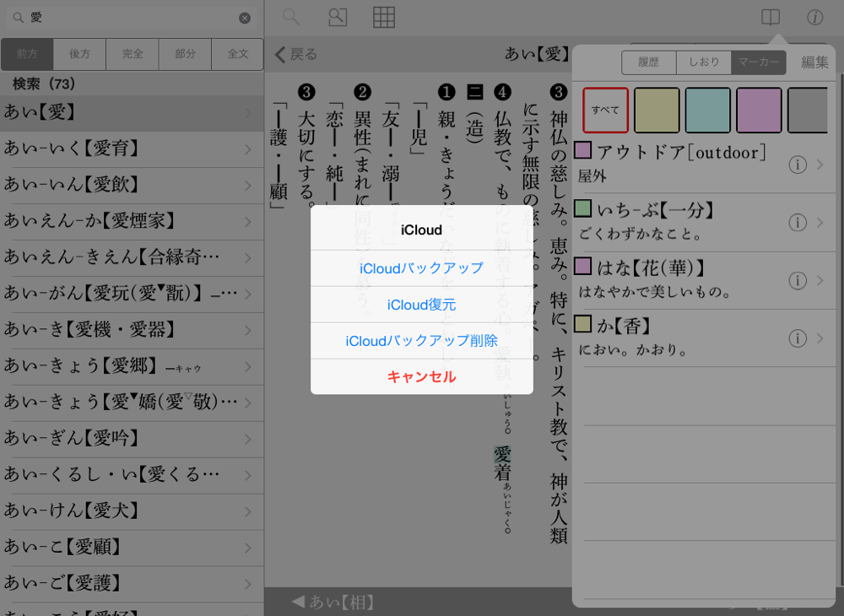Clear the search field with the X icon

(x=245, y=19)
